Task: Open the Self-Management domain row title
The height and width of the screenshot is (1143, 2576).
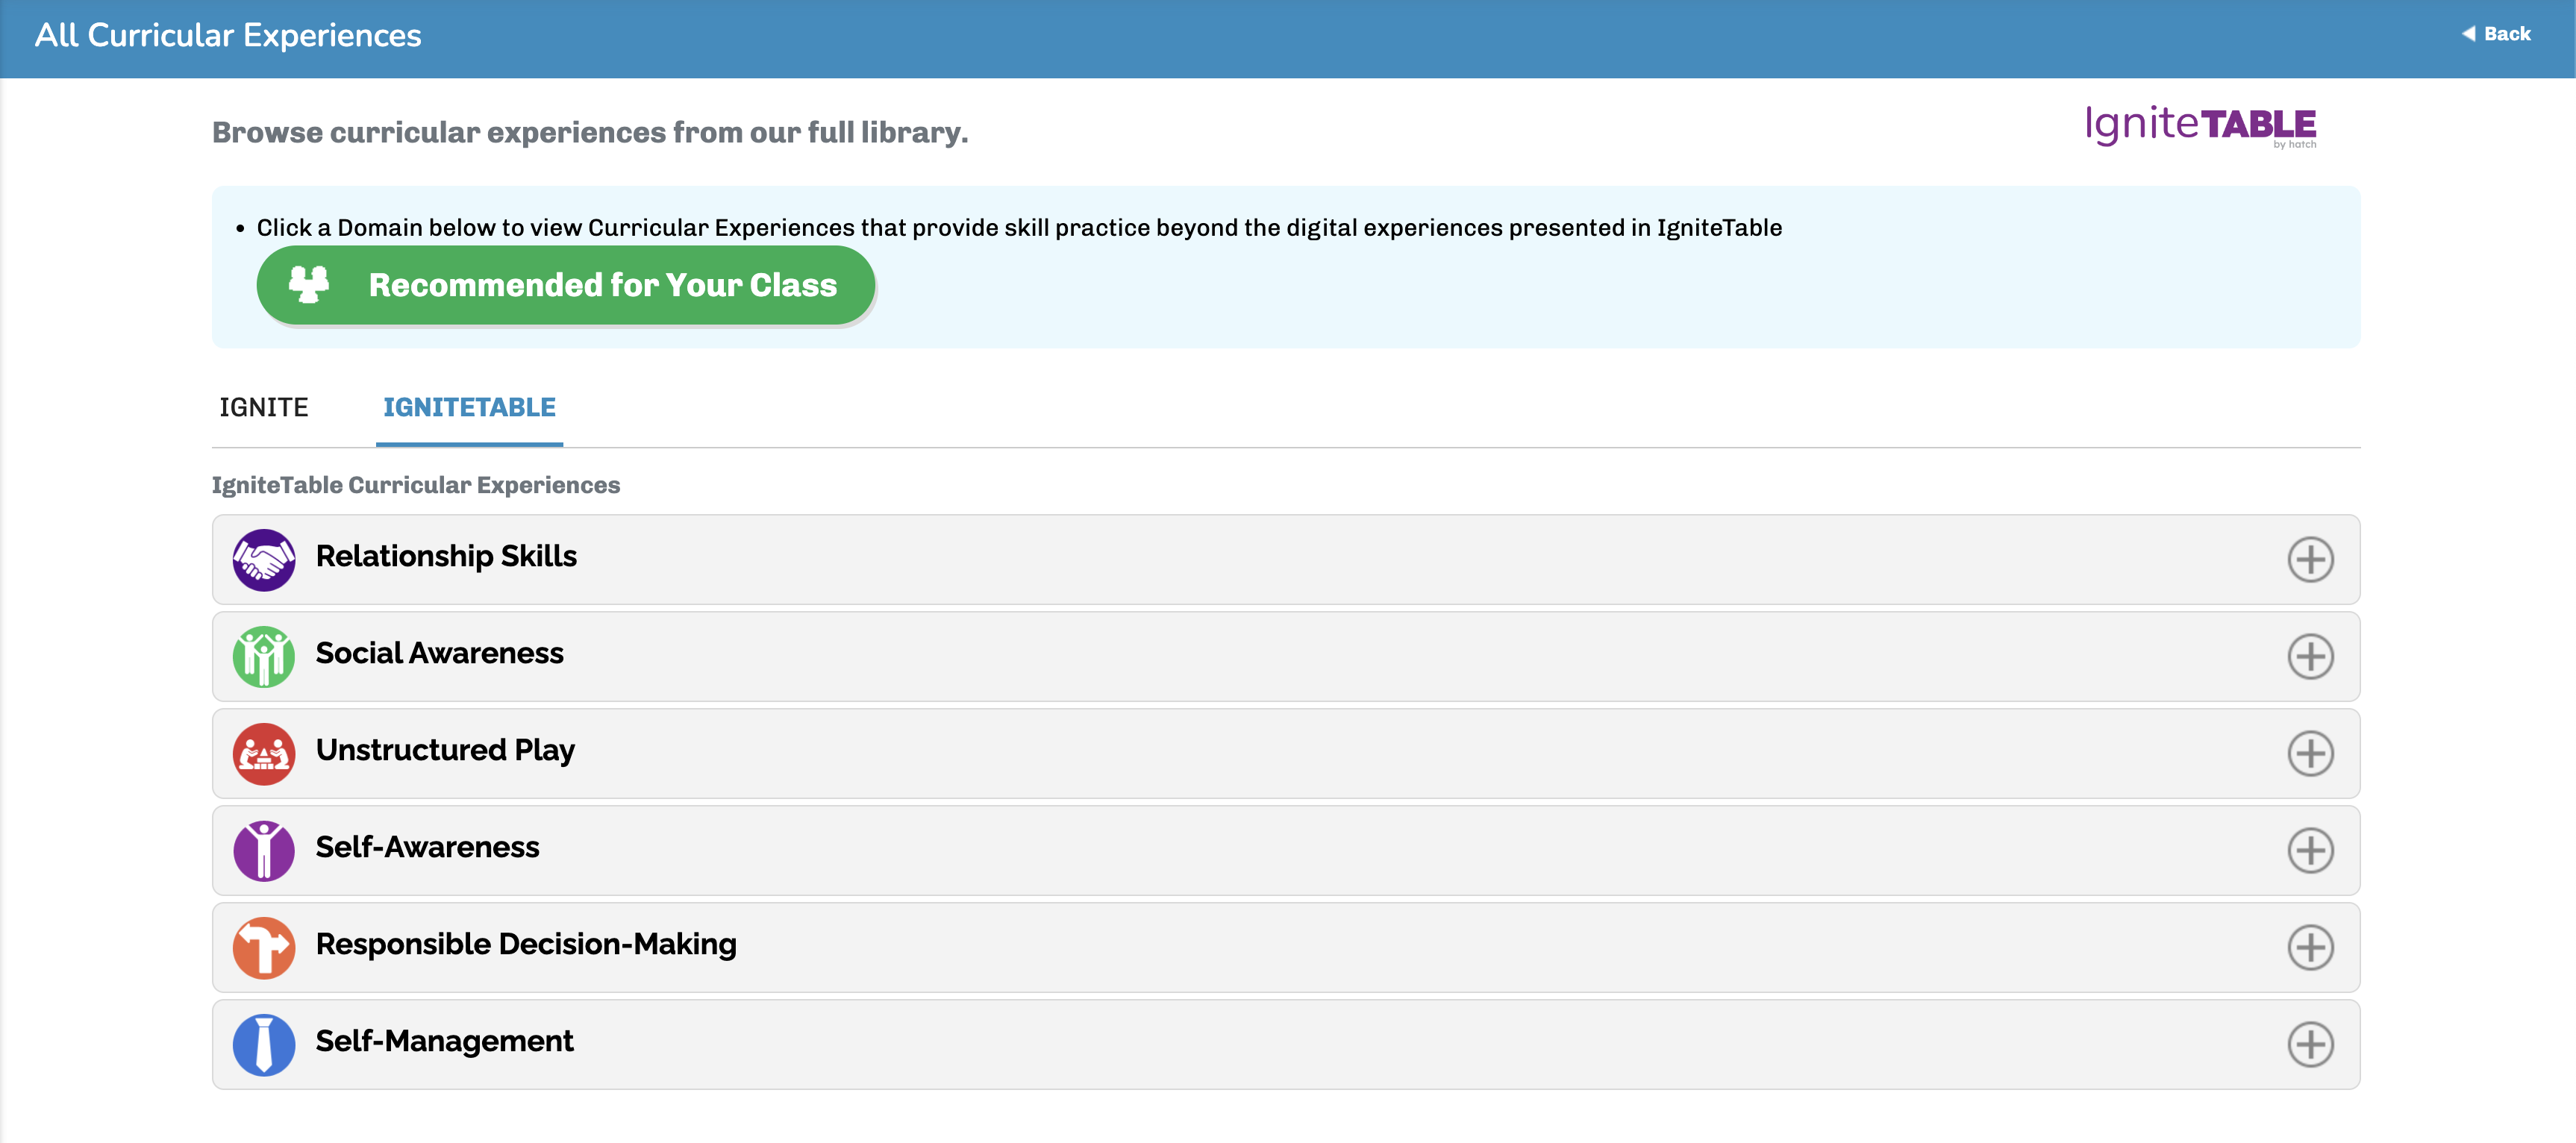Action: pos(444,1041)
